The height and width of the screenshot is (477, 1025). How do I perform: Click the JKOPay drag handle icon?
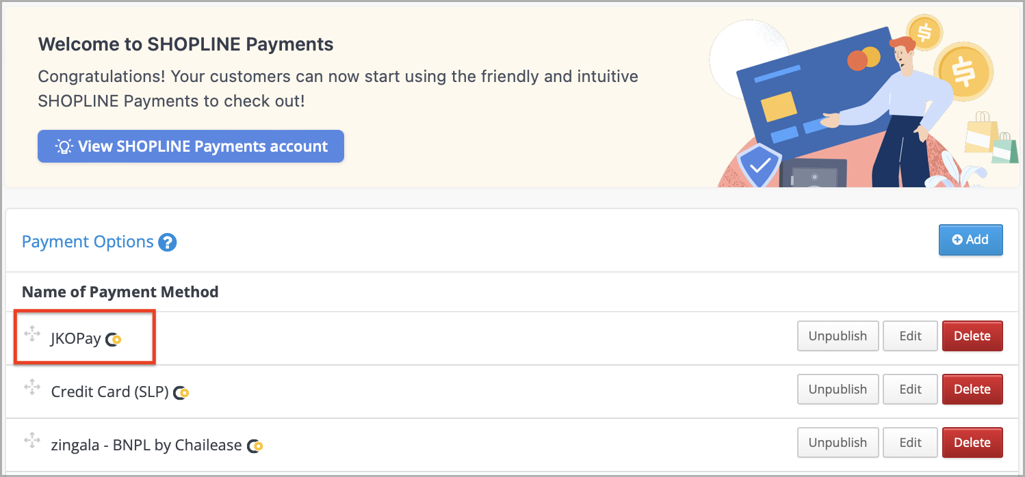[32, 334]
